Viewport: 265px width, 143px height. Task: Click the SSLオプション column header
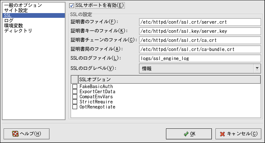tap(169, 79)
